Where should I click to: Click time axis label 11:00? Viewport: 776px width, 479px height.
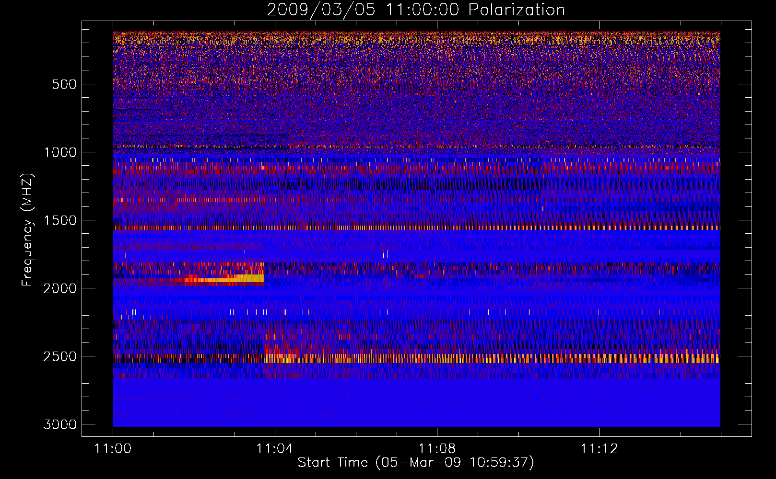pyautogui.click(x=113, y=449)
